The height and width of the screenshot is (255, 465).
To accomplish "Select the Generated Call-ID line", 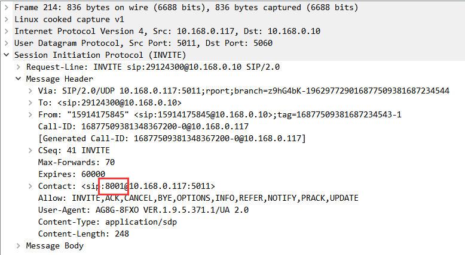I will coord(172,139).
